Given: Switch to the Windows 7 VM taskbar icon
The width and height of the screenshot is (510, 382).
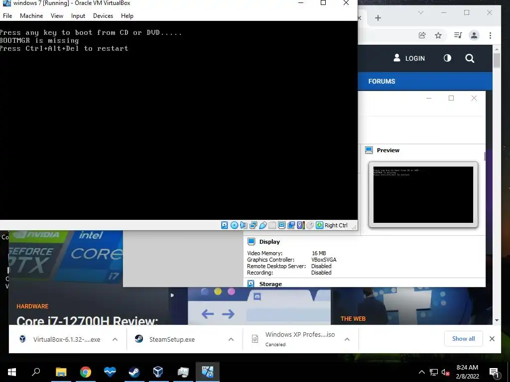Looking at the screenshot, I should [x=208, y=372].
